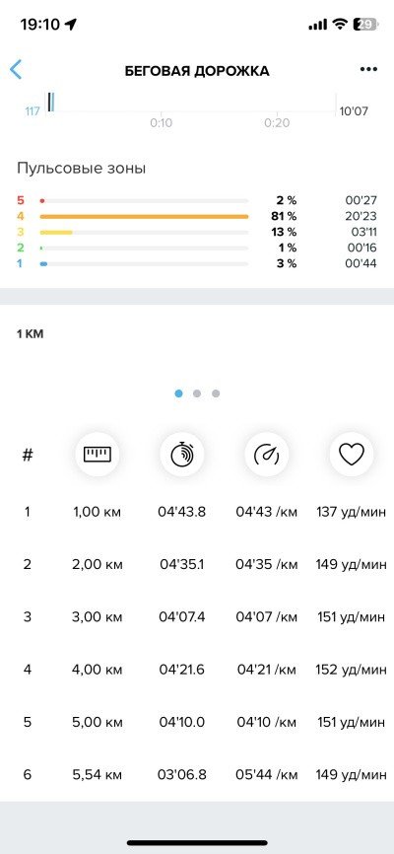The image size is (394, 854).
Task: Open the 1 KM lap interval selector
Action: pyautogui.click(x=30, y=334)
